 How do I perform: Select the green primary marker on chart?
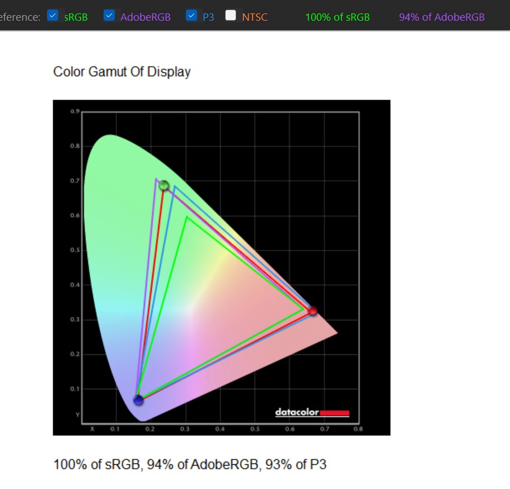[x=163, y=185]
